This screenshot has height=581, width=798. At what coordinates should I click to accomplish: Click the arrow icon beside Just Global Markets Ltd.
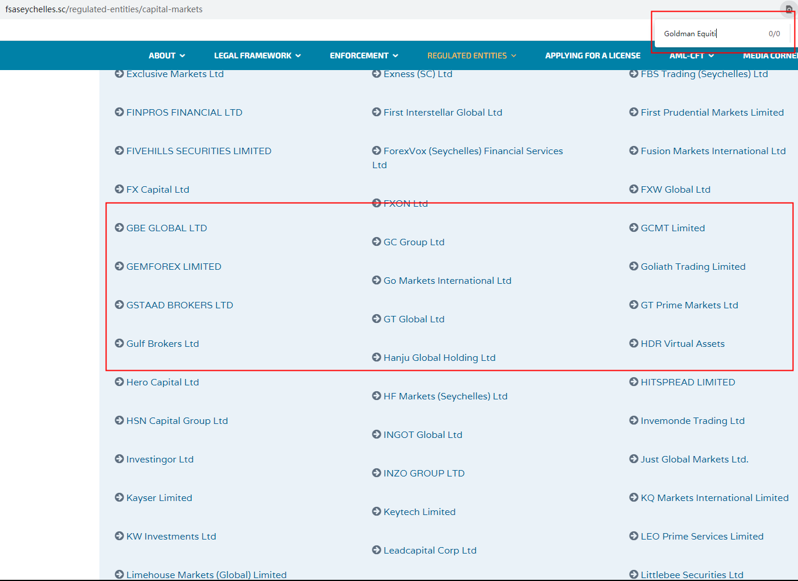[634, 459]
